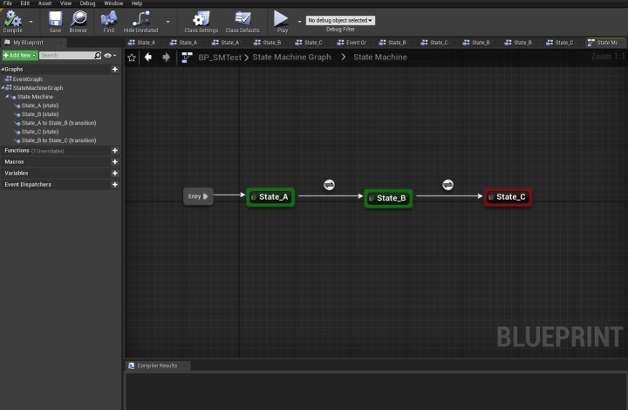Click Play button in toolbar

[x=282, y=22]
